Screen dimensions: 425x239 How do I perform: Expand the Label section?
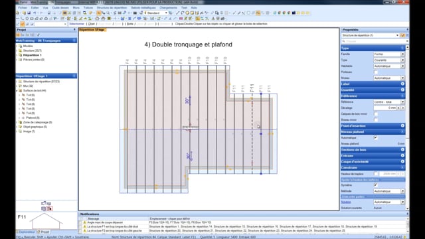pos(402,84)
